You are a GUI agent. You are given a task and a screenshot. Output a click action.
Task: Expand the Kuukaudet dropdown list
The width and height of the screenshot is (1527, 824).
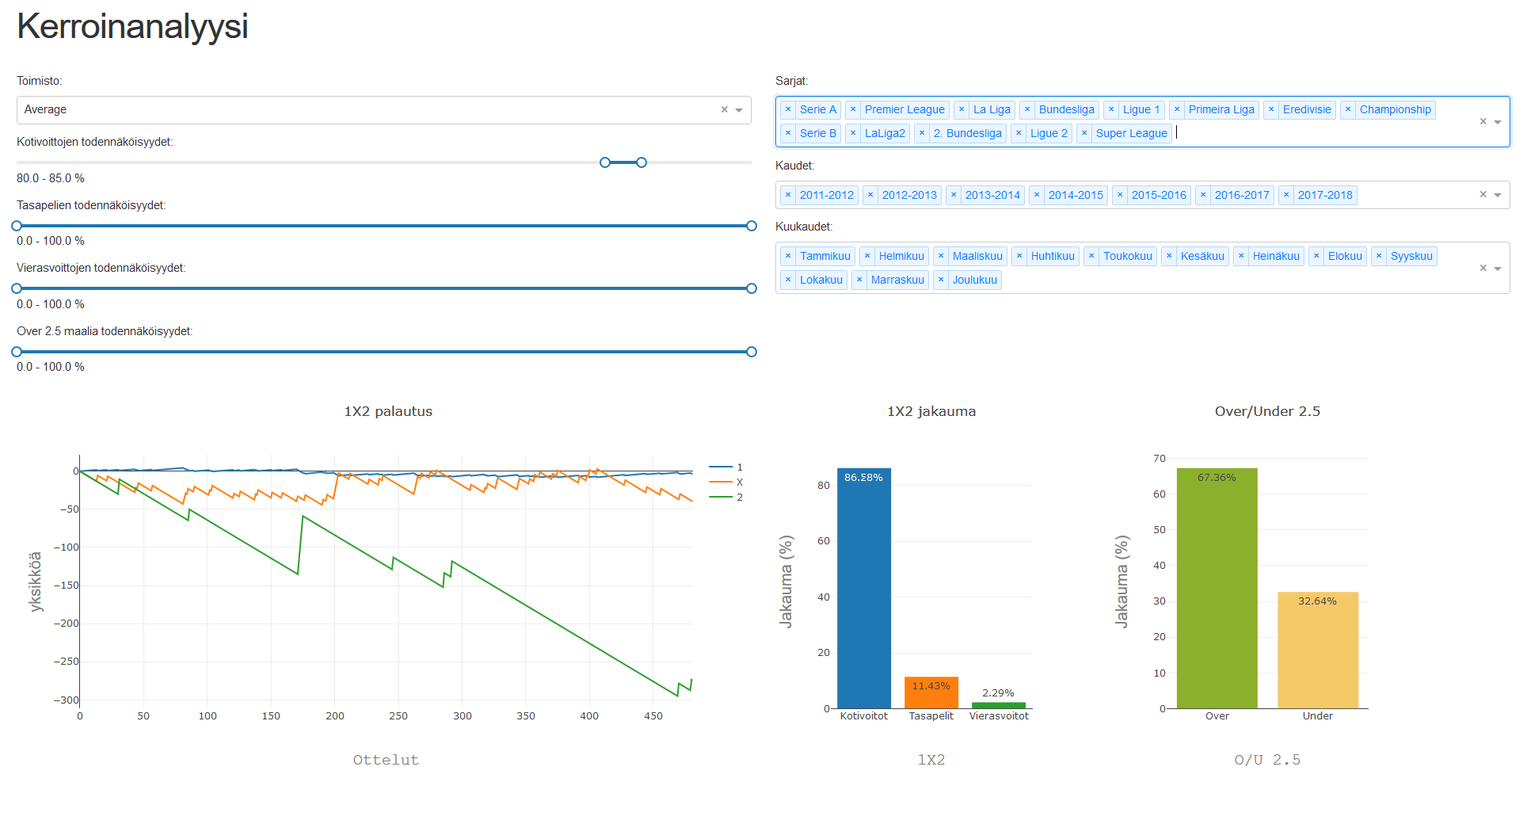click(1498, 269)
